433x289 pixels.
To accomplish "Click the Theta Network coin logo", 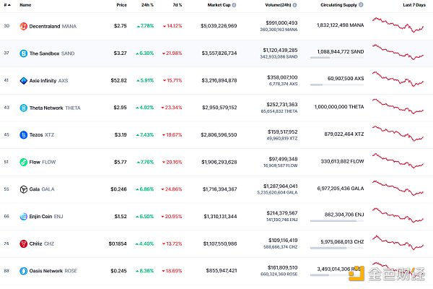I will [x=24, y=108].
